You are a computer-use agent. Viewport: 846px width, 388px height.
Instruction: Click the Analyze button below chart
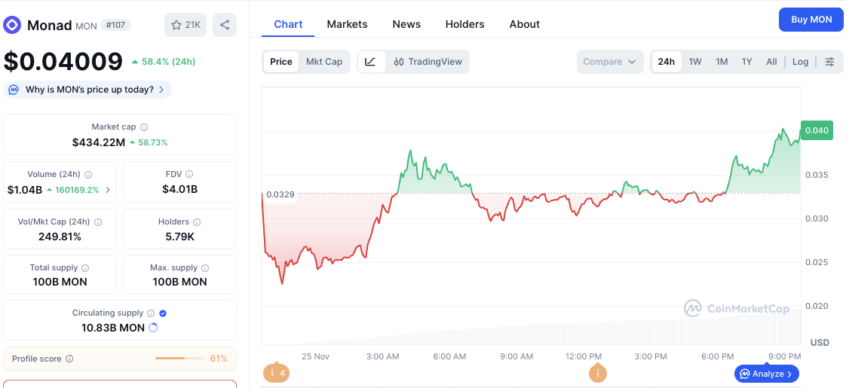pyautogui.click(x=766, y=374)
